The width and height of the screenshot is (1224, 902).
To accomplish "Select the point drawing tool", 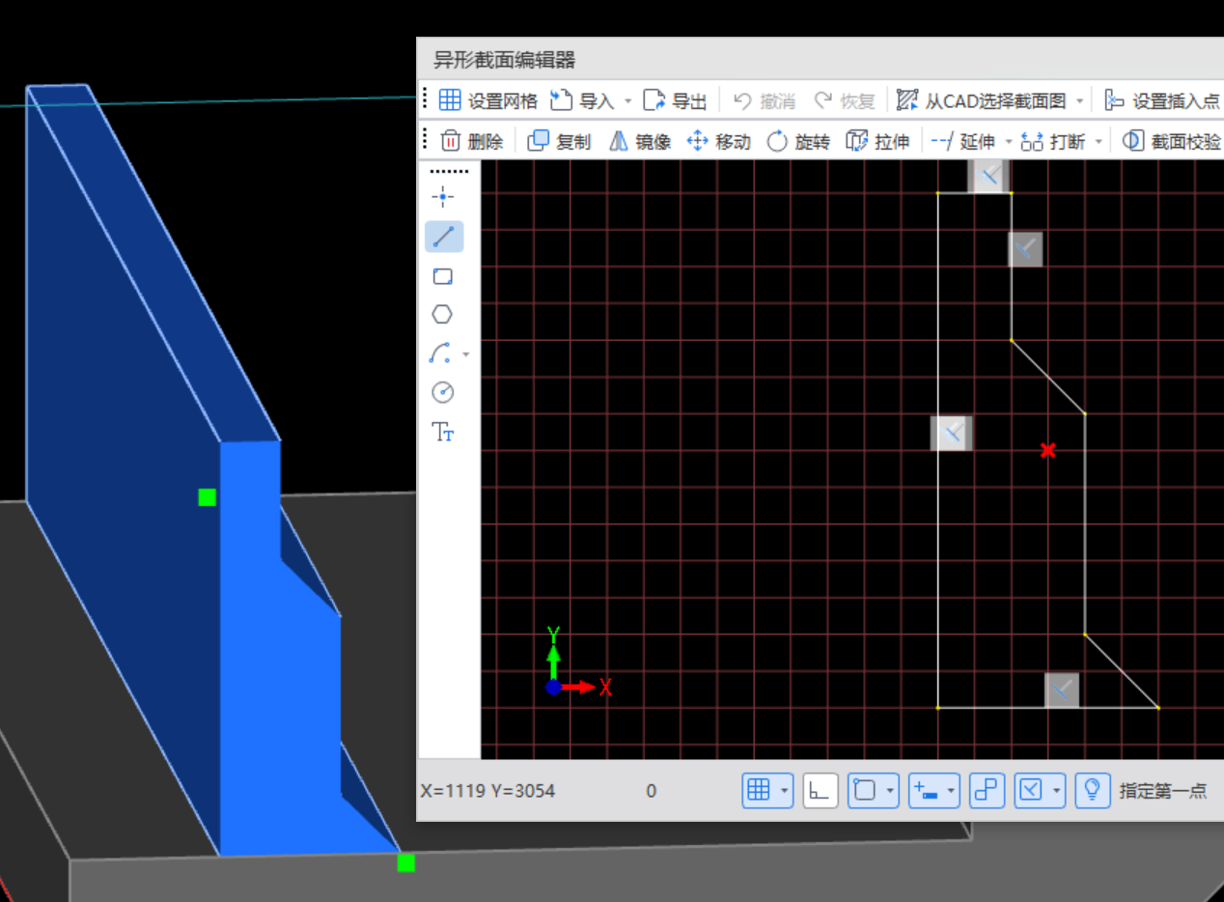I will coord(443,198).
